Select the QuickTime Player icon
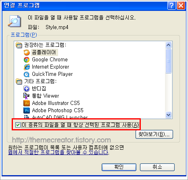The width and height of the screenshot is (188, 180). click(x=27, y=74)
